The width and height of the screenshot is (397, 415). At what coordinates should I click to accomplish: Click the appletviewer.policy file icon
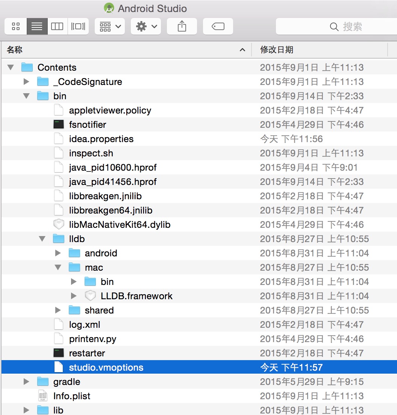[59, 110]
